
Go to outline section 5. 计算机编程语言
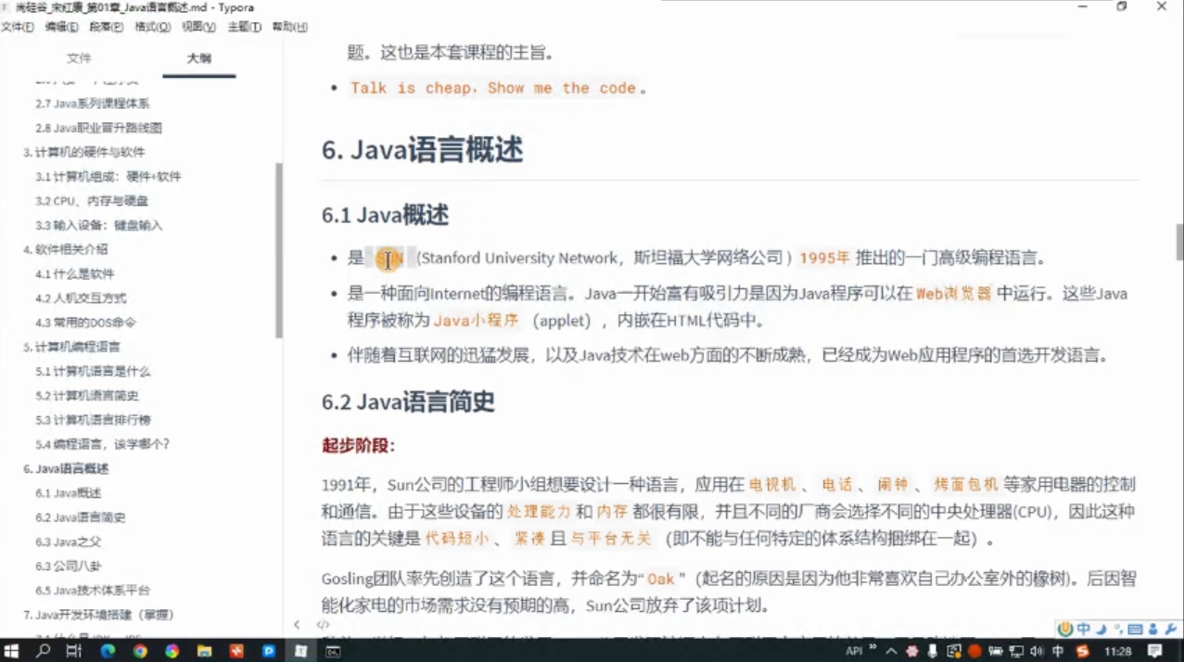coord(71,347)
